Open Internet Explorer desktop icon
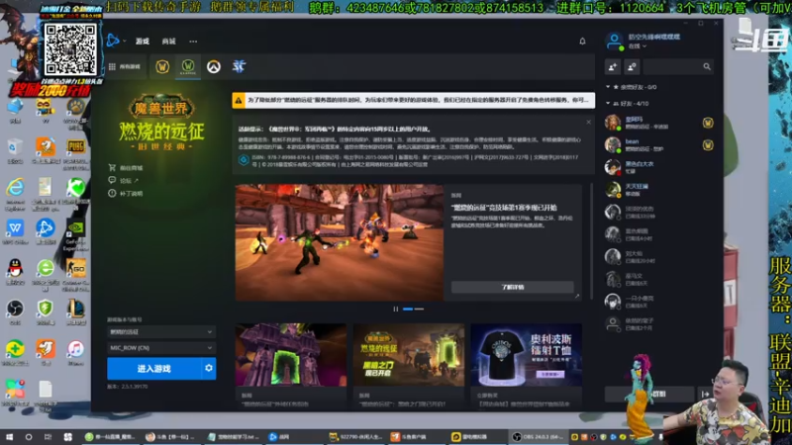 click(x=15, y=194)
